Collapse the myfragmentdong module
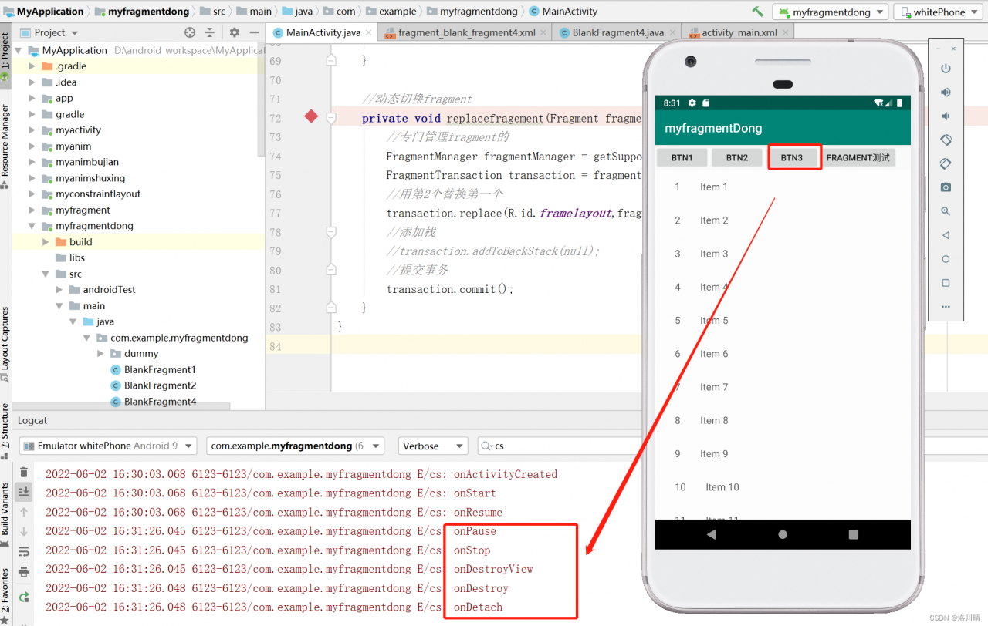The image size is (988, 626). 32,226
